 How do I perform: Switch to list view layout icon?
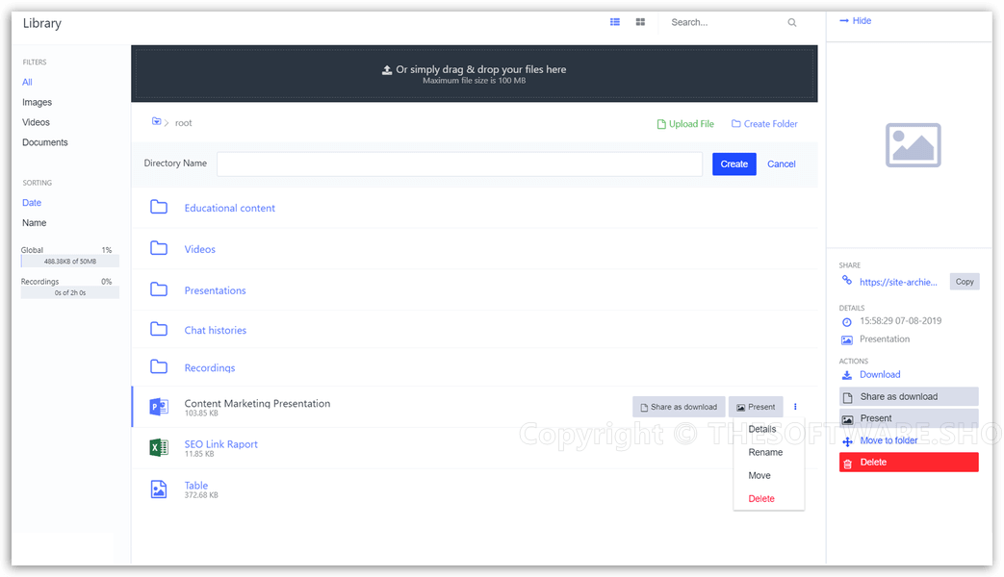tap(615, 22)
